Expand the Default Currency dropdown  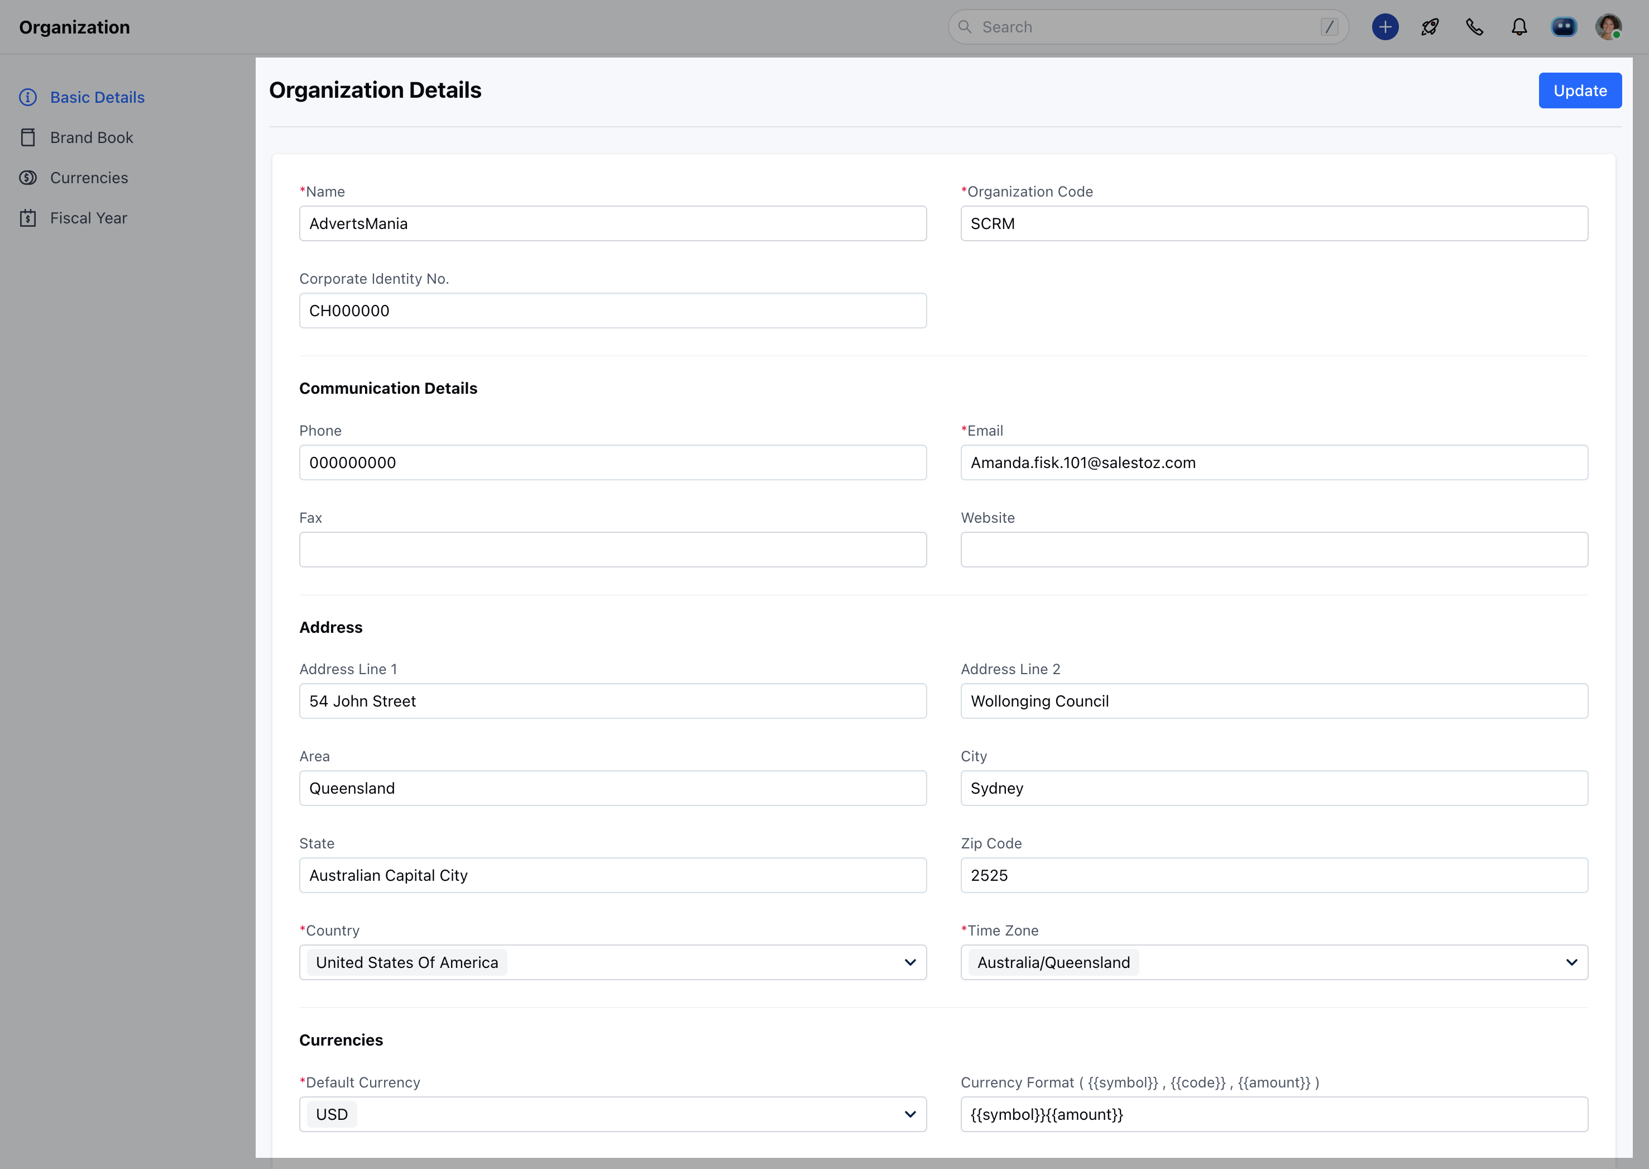(x=909, y=1114)
